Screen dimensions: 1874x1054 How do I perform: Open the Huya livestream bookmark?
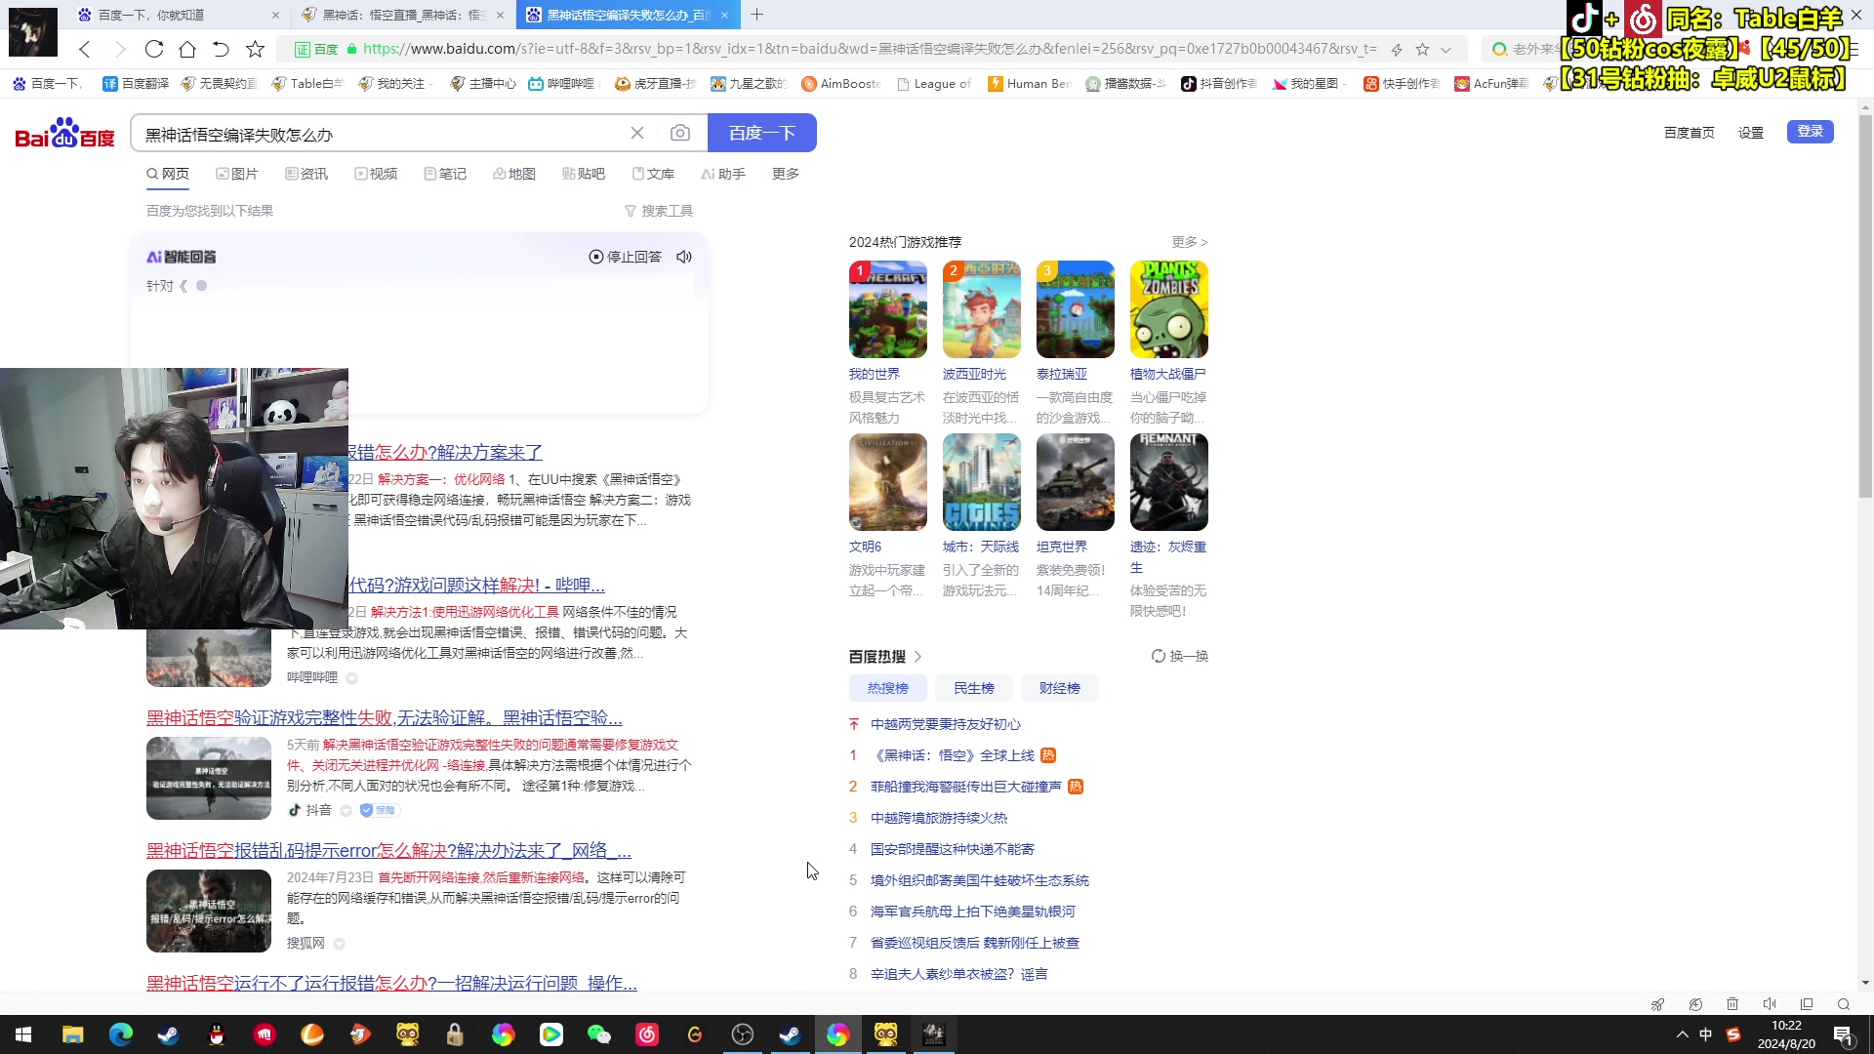coord(654,84)
